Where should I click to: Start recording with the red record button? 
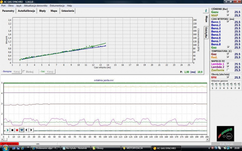[x=17, y=130]
